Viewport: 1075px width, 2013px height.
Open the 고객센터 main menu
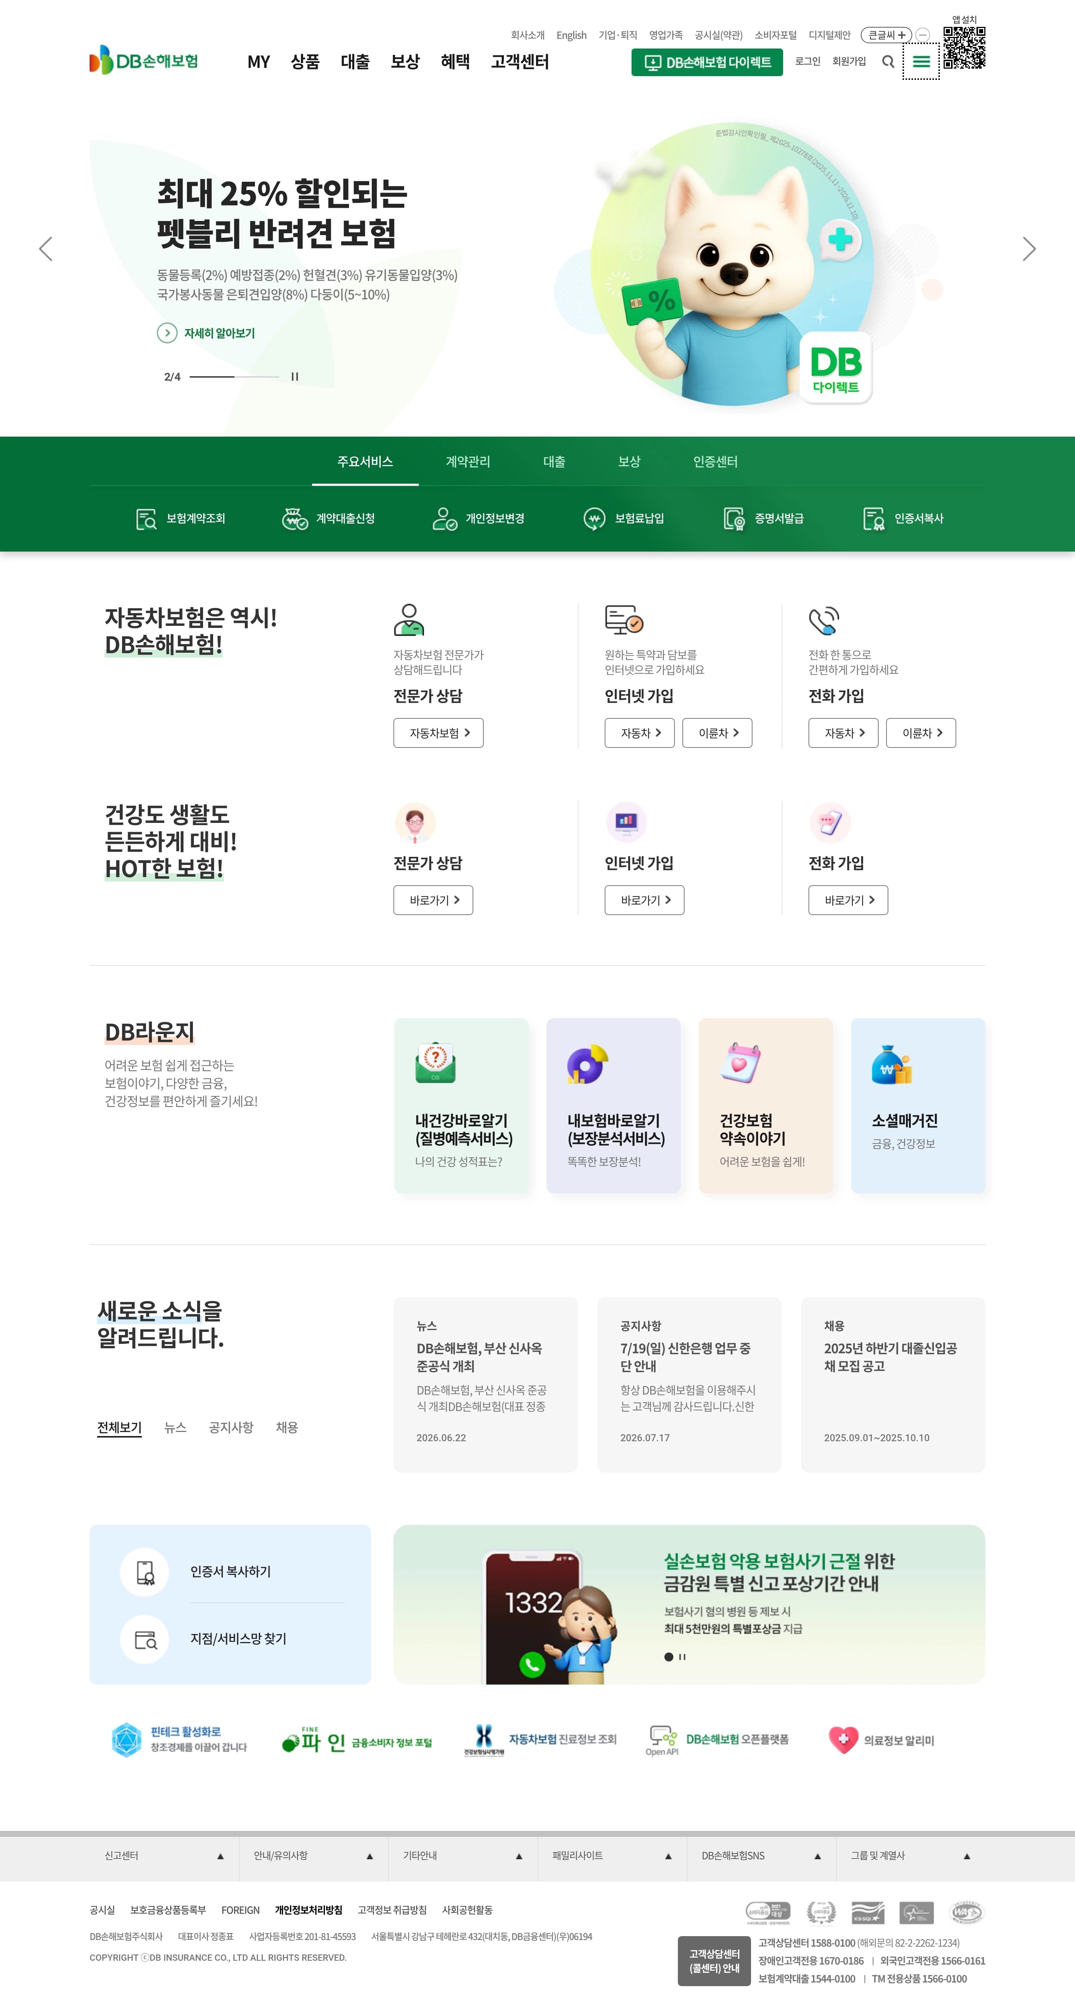click(520, 62)
